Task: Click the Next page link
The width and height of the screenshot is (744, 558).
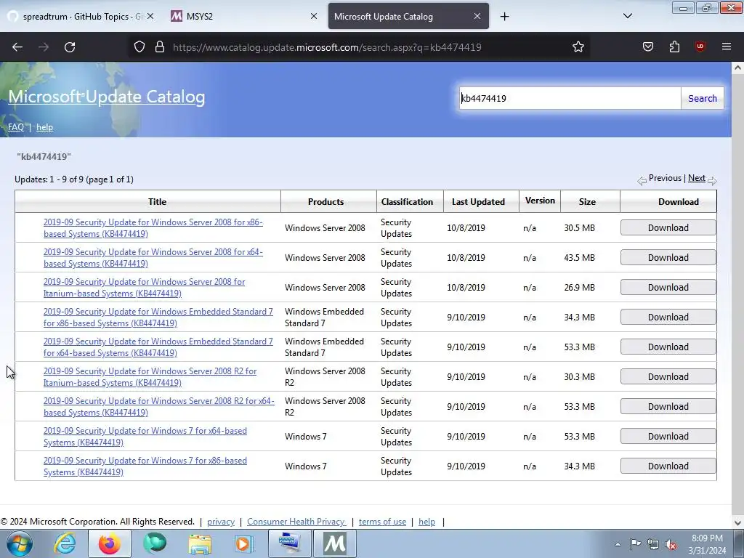Action: [697, 178]
